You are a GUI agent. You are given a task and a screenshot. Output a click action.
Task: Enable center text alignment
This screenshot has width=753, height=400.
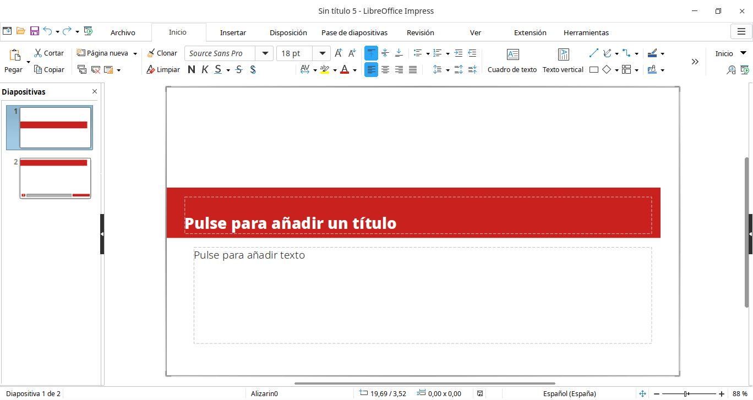pyautogui.click(x=385, y=70)
